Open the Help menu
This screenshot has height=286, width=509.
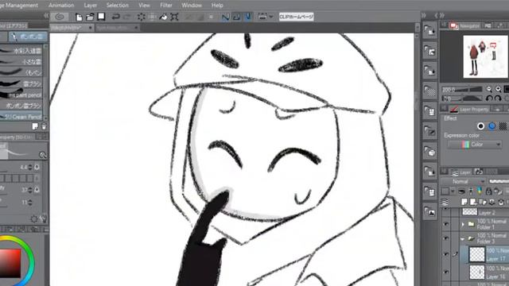pos(217,6)
